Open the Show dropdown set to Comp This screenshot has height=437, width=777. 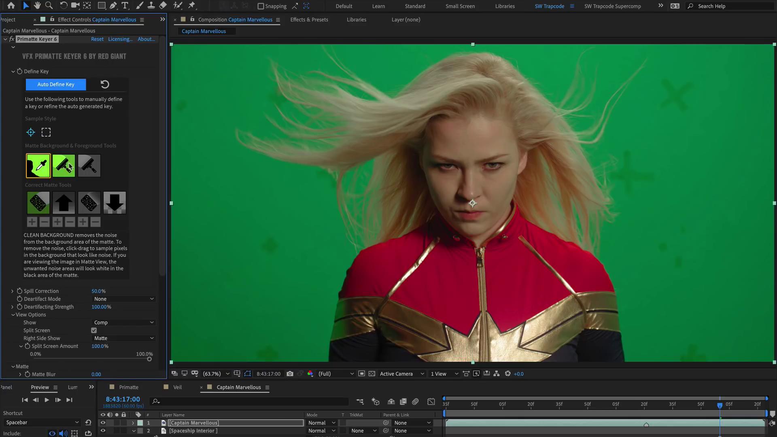pos(124,322)
